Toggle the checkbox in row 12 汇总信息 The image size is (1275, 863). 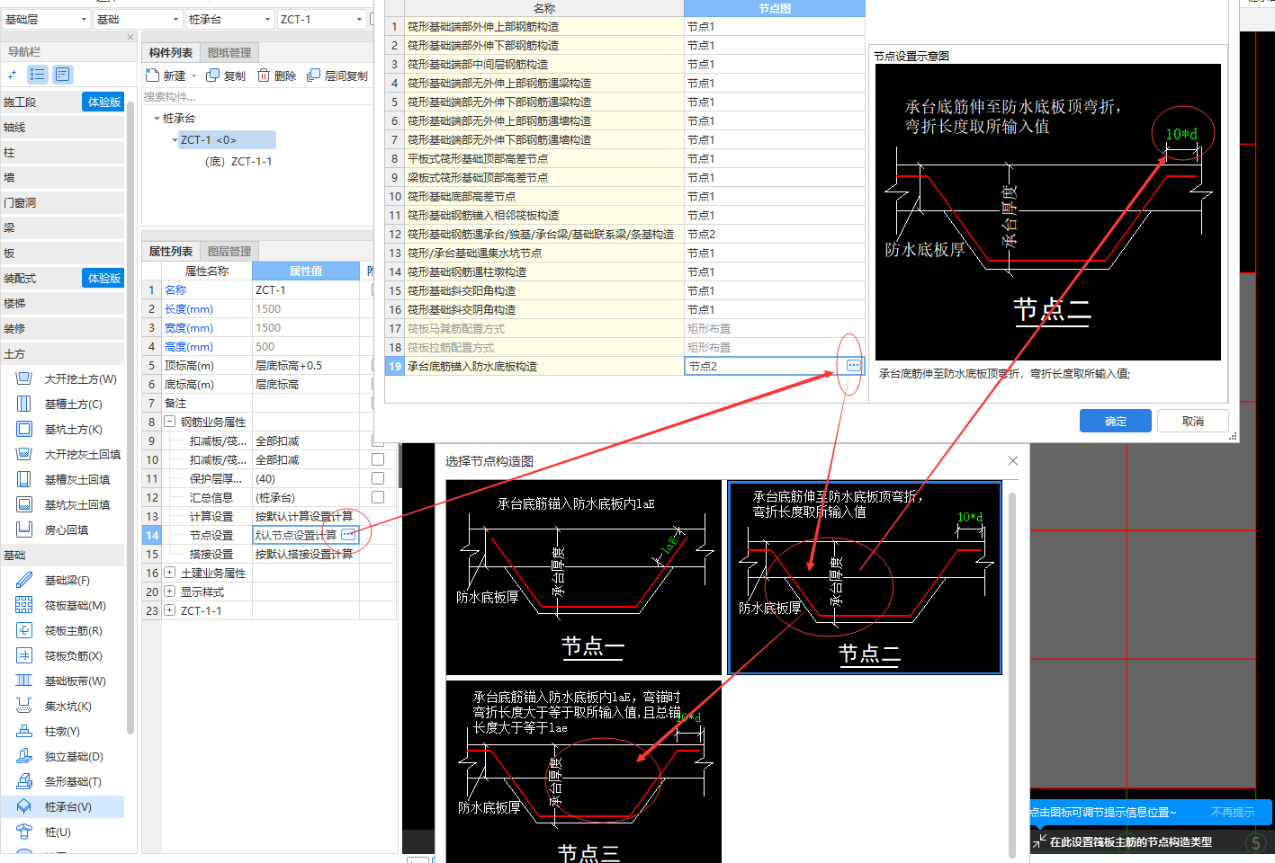point(378,497)
